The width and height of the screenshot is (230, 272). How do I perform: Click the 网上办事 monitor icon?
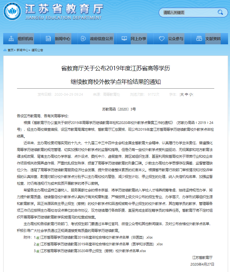pyautogui.click(x=124, y=38)
